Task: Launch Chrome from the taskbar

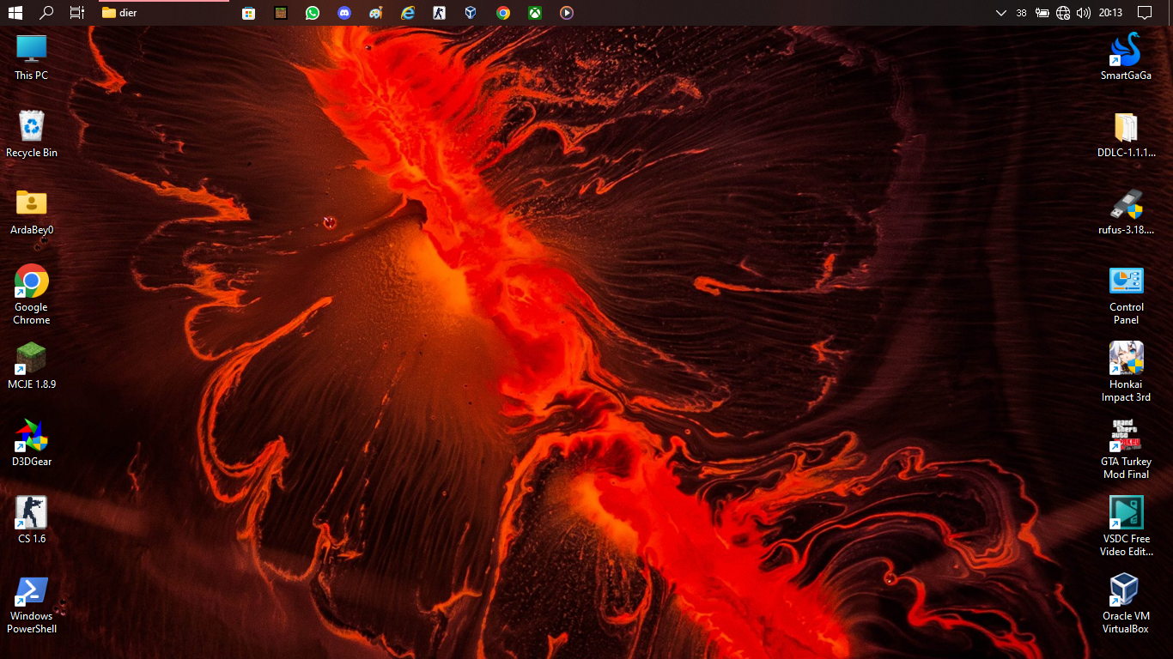Action: (x=502, y=13)
